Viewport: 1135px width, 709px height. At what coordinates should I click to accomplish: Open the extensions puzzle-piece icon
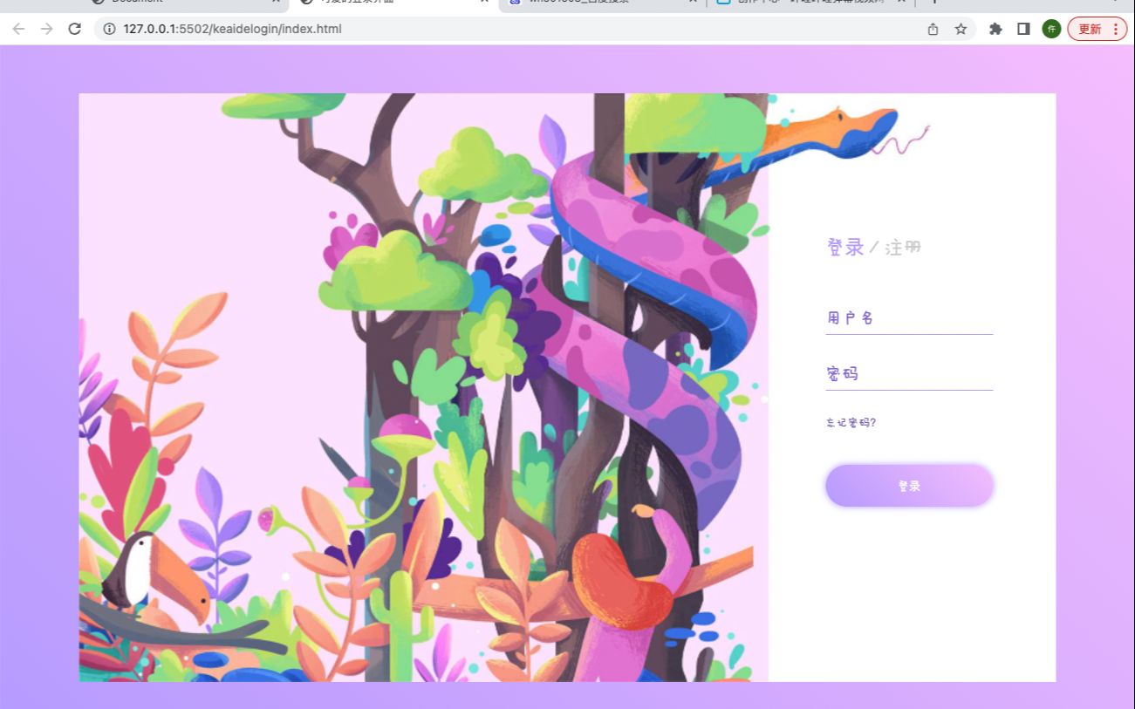tap(995, 29)
